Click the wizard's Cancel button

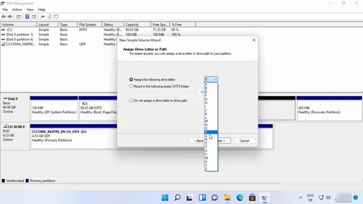click(x=244, y=141)
